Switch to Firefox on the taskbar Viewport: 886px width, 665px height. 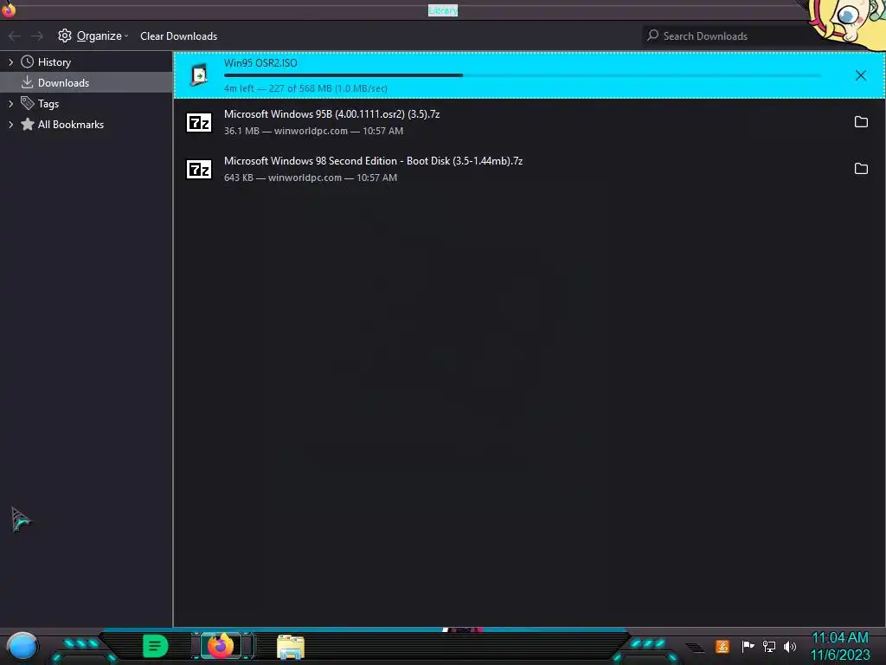click(x=221, y=646)
